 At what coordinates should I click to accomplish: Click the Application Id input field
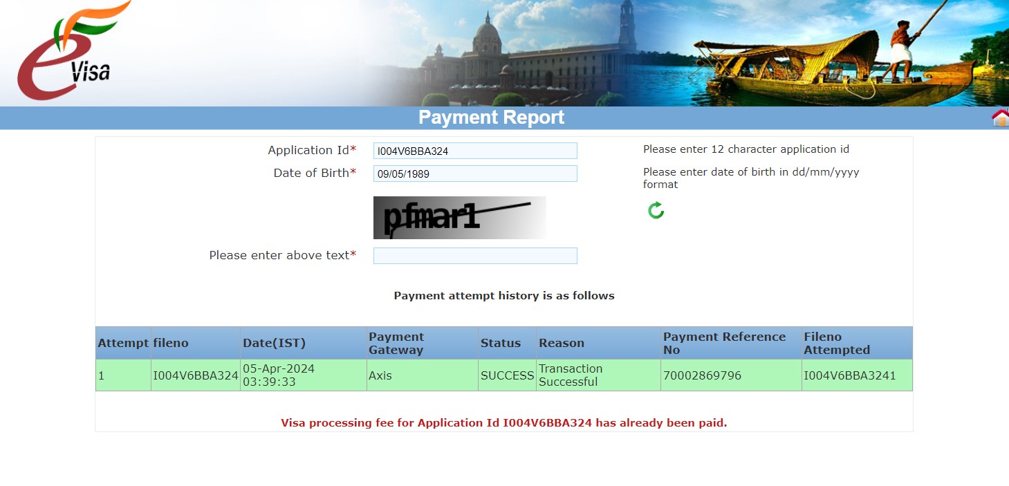475,151
